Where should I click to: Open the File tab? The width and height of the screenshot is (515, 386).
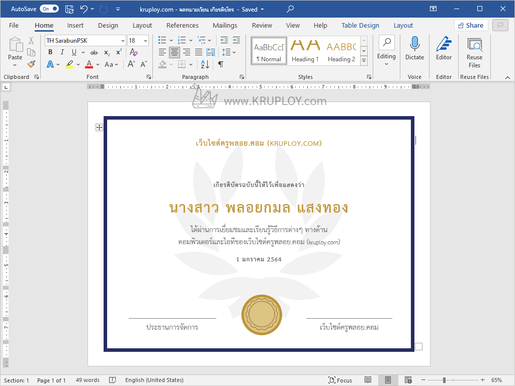click(14, 25)
